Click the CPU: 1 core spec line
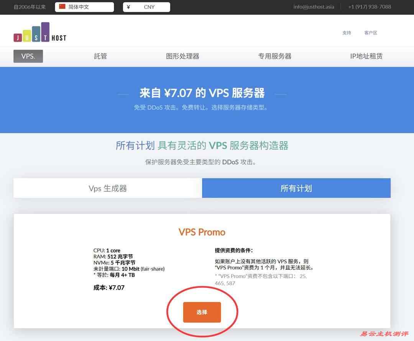The height and width of the screenshot is (341, 414). (107, 250)
